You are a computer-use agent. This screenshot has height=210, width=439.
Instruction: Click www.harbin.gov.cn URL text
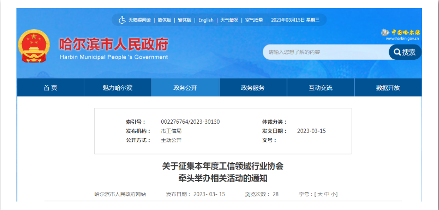[x=402, y=39]
